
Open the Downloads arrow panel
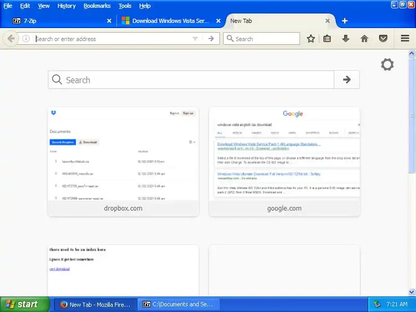point(346,38)
